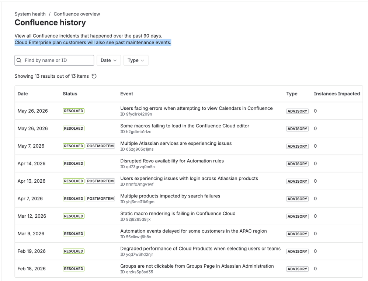This screenshot has width=368, height=281.
Task: Click ADVISORY tag on Mar 9 row
Action: (x=297, y=234)
